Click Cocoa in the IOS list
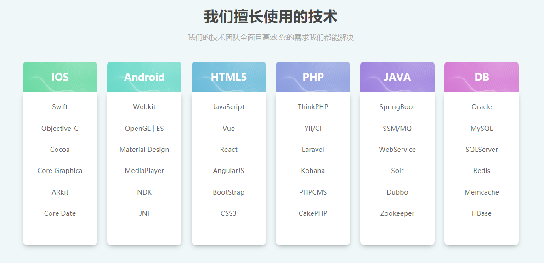Viewport: 544px width, 263px height. pyautogui.click(x=60, y=150)
